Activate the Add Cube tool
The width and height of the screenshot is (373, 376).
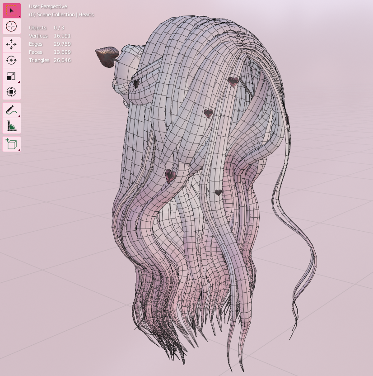point(11,143)
